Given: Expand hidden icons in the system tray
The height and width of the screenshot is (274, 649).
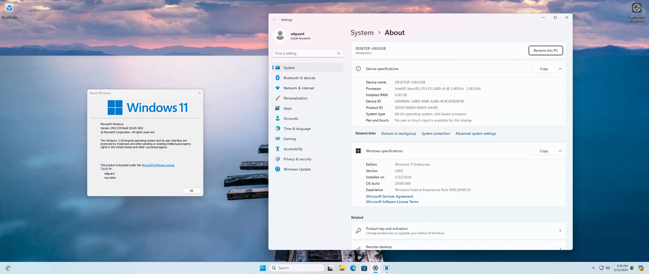Looking at the screenshot, I should click(x=593, y=268).
